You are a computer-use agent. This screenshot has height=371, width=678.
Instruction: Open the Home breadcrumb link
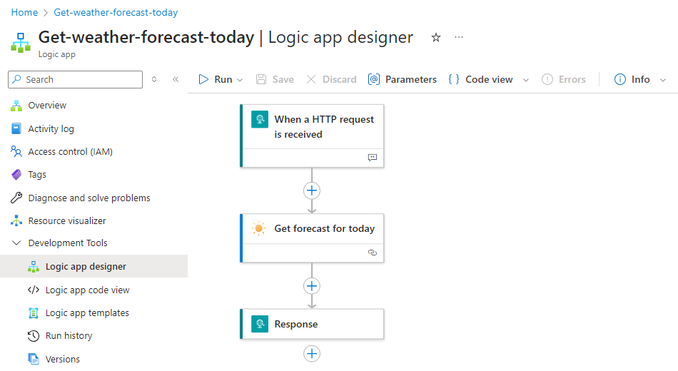click(x=24, y=13)
